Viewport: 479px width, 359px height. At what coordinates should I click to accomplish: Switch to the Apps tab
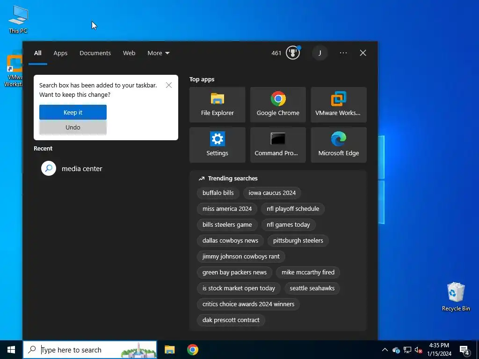60,53
